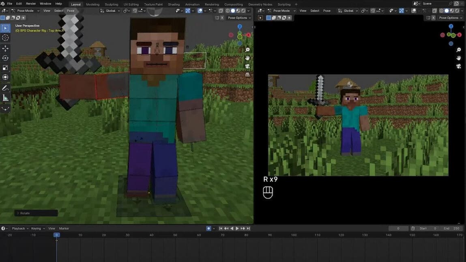This screenshot has height=262, width=466.
Task: Expand Pose Options dropdown in right viewport
Action: click(x=451, y=18)
